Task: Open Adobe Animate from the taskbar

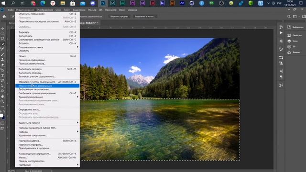Action: 182,3
